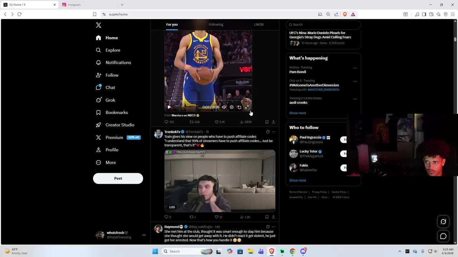Reply to the Warriors video post (155 replies)
This screenshot has height=257, width=458.
pyautogui.click(x=169, y=122)
